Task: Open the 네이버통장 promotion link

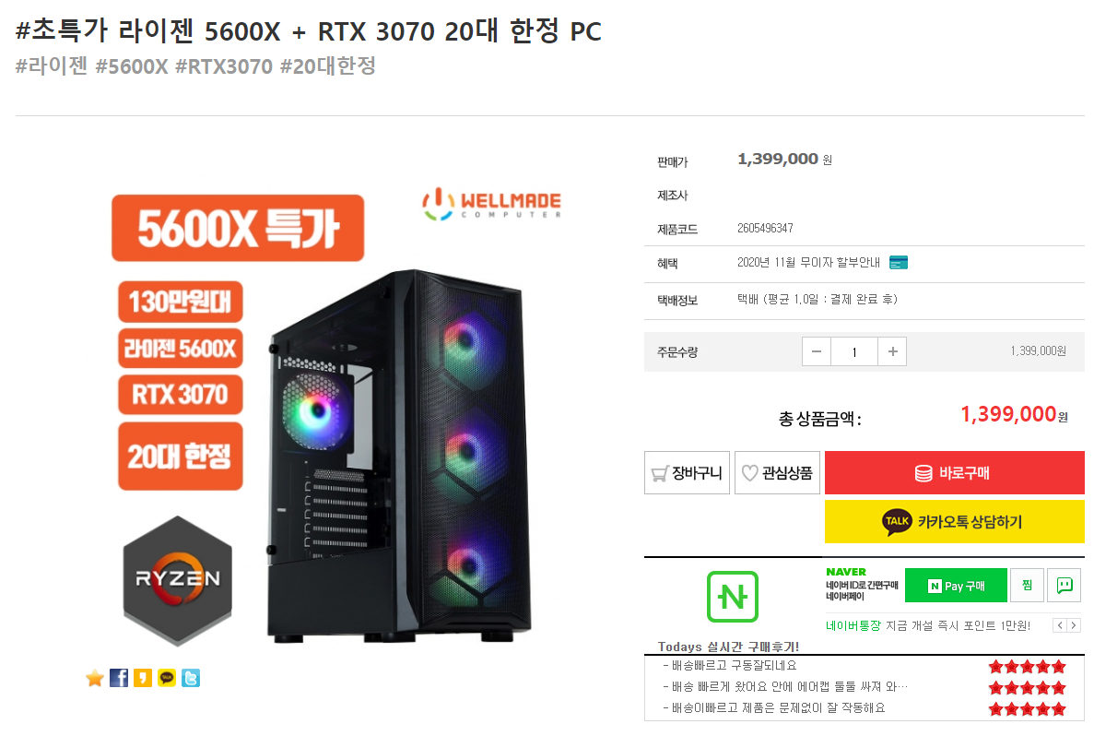Action: pyautogui.click(x=853, y=625)
